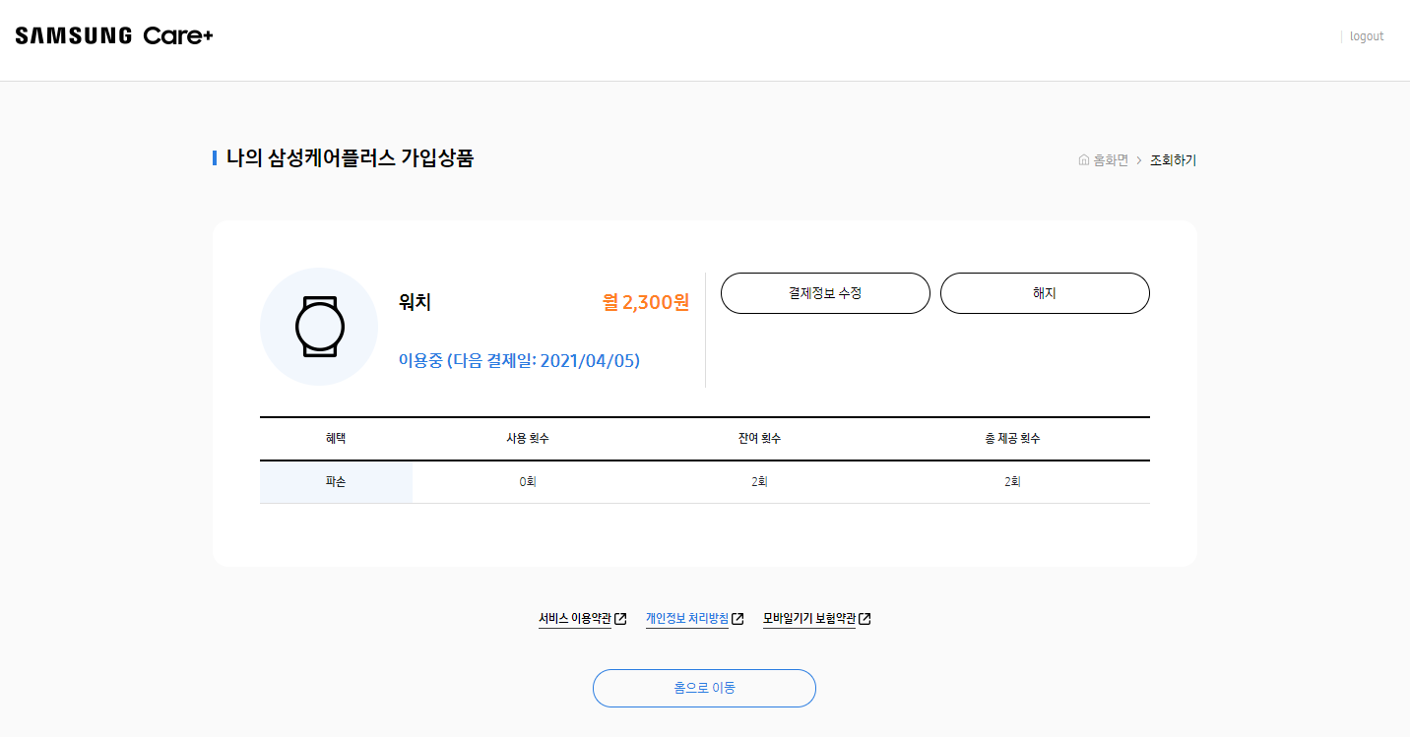Image resolution: width=1410 pixels, height=737 pixels.
Task: Click the 잔여 횟수 column header
Action: pyautogui.click(x=759, y=439)
